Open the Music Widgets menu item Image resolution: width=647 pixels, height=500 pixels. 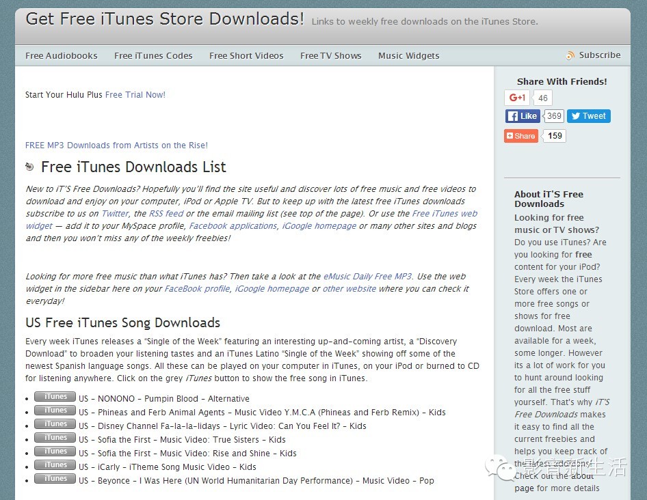pyautogui.click(x=409, y=55)
